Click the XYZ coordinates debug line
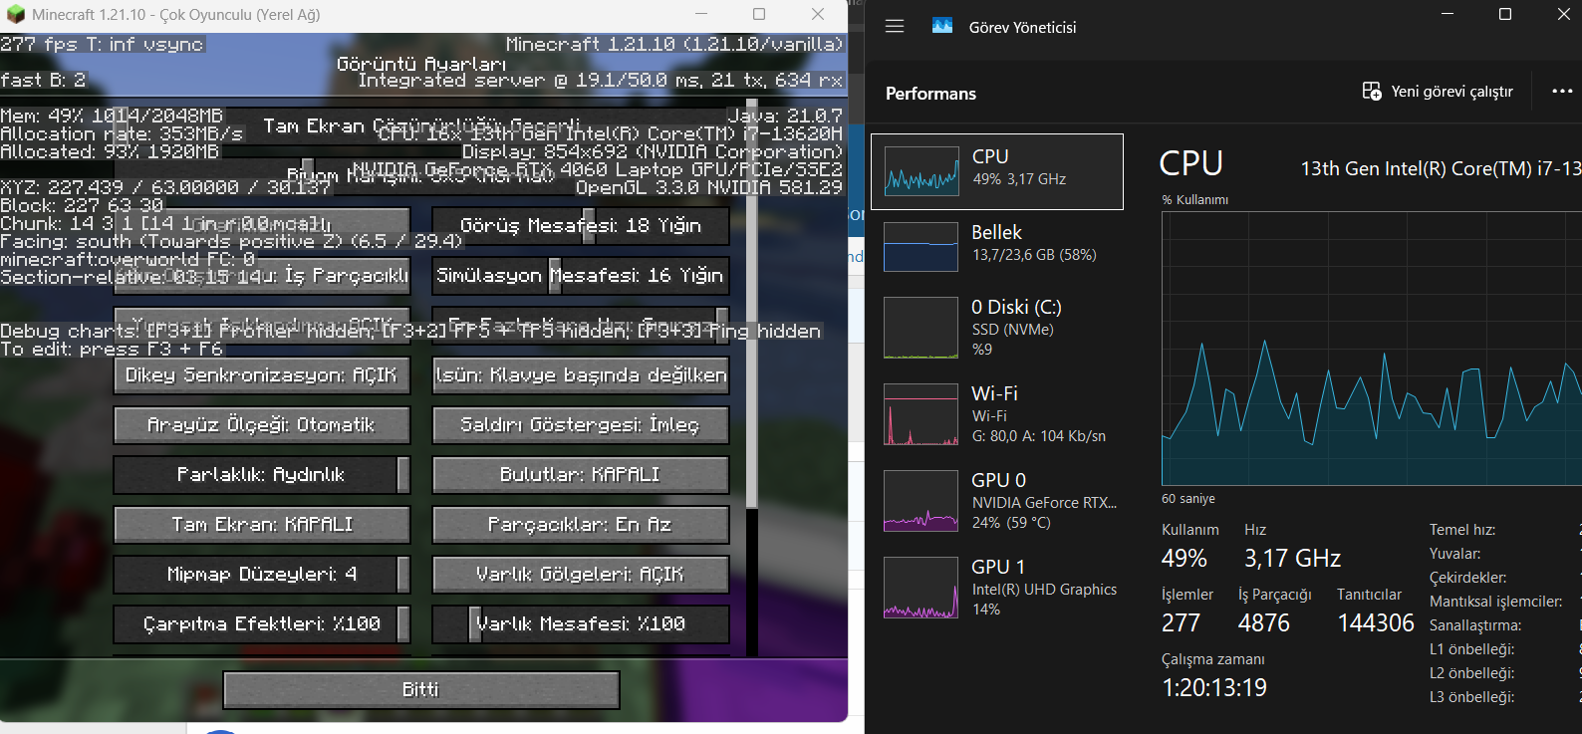The height and width of the screenshot is (734, 1582). click(x=165, y=187)
